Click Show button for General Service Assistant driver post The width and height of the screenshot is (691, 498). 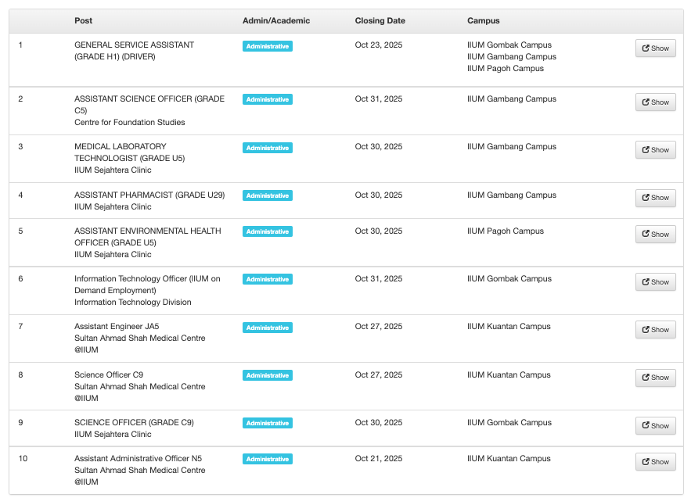coord(655,48)
